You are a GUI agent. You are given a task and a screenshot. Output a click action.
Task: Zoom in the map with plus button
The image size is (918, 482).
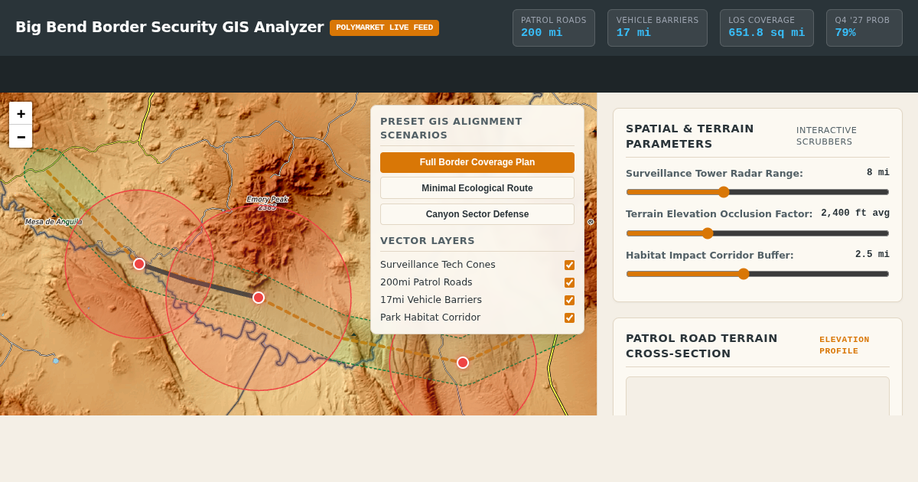(x=21, y=113)
